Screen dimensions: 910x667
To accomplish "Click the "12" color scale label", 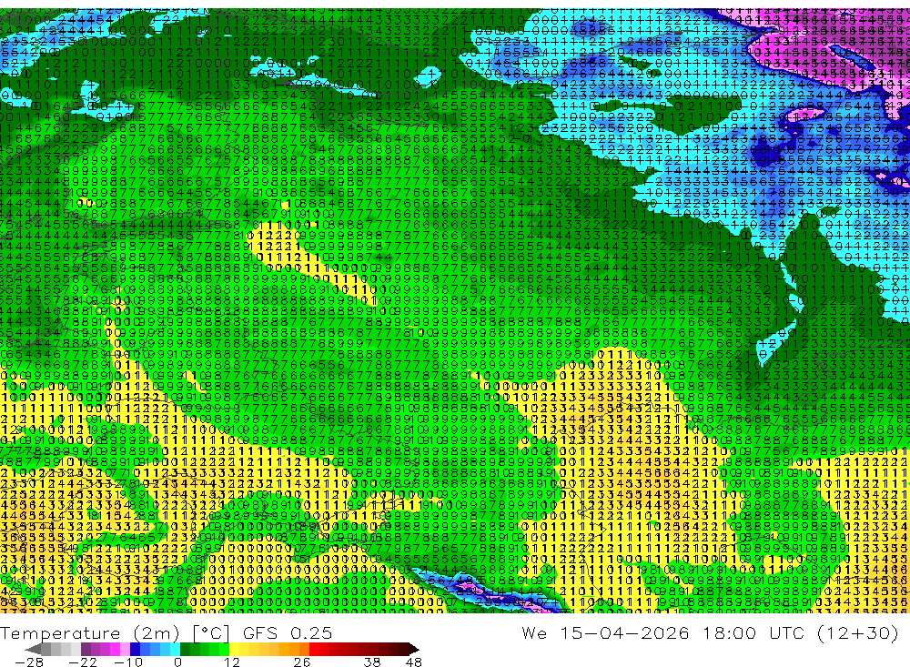I will coord(232,662).
